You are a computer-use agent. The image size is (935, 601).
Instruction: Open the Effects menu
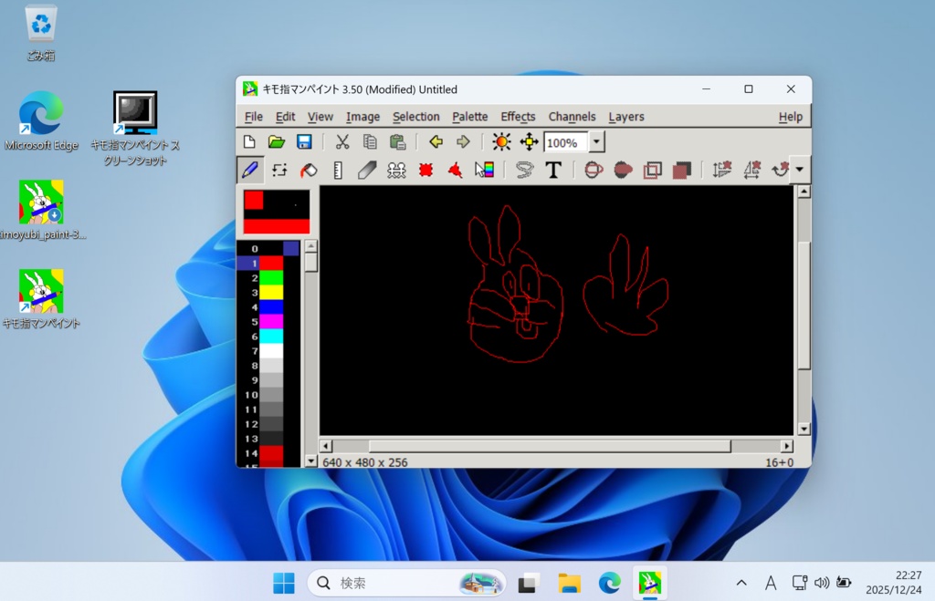pos(518,117)
